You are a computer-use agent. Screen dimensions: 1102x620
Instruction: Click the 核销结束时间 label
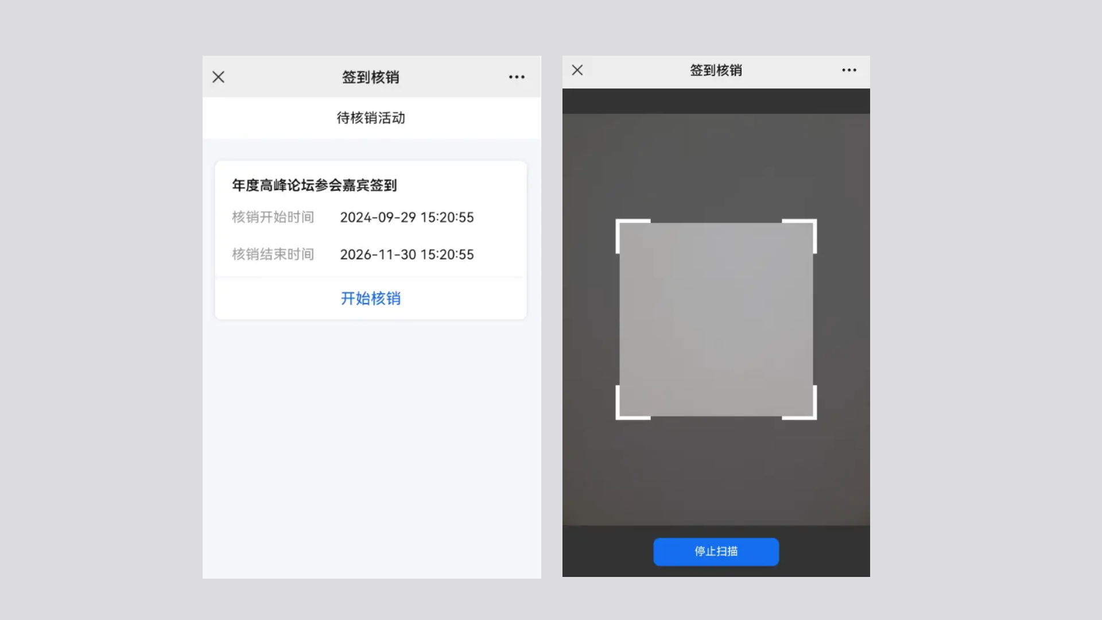coord(273,254)
